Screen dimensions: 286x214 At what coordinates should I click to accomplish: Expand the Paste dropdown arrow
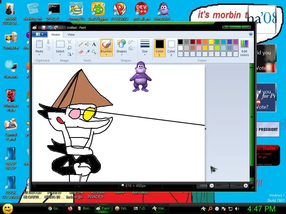(39, 55)
